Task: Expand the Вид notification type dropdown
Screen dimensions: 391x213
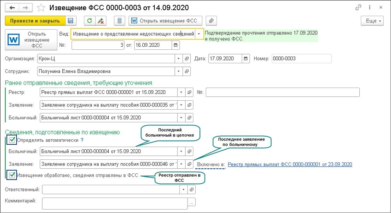Action: (199, 34)
